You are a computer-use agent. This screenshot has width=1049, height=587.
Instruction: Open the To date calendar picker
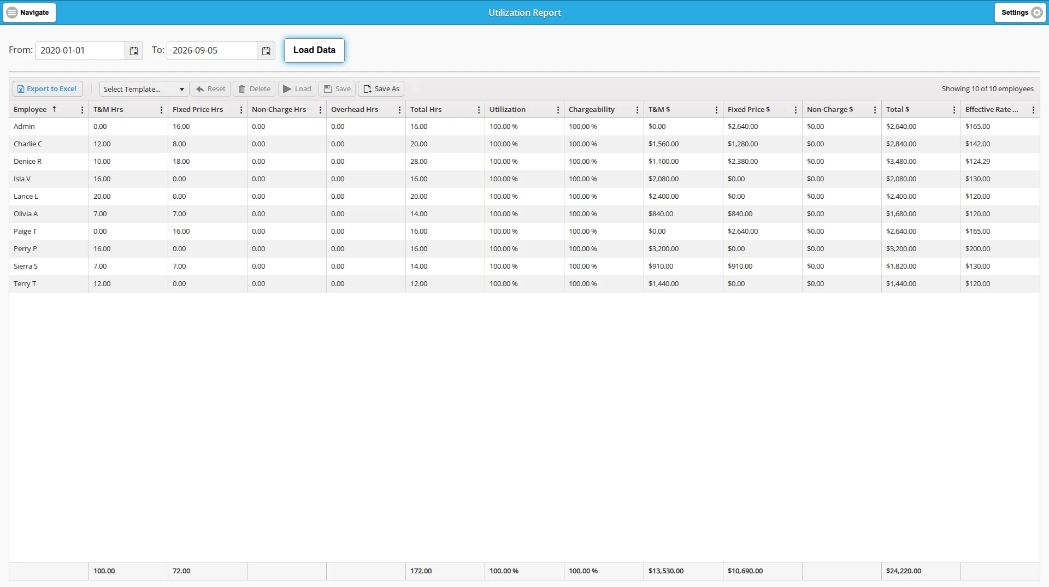pos(266,51)
